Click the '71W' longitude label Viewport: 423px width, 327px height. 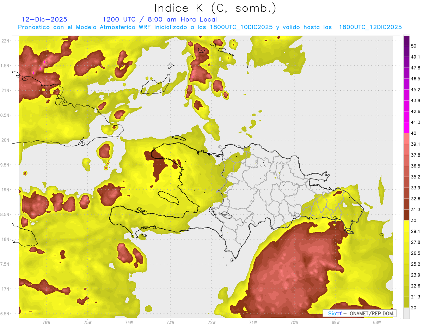[x=253, y=322]
